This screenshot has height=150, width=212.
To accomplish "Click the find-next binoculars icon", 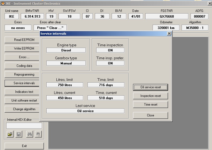I will click(x=38, y=134).
